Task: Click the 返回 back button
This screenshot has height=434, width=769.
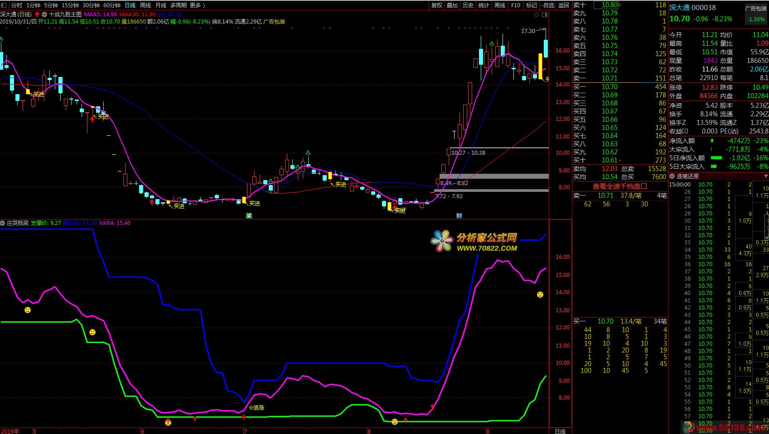Action: click(564, 5)
